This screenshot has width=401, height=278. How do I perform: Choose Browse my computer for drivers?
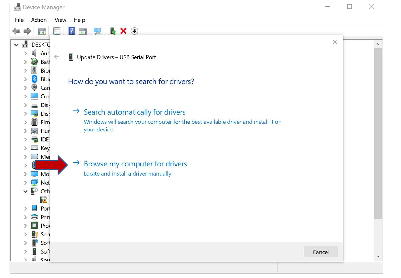[135, 164]
